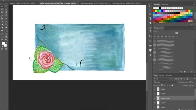Select the Blur tool

(x=2, y=28)
